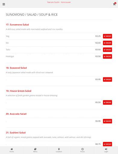Order the Sashimi Salad for $8.75
118x154 pixels.
click(x=107, y=144)
